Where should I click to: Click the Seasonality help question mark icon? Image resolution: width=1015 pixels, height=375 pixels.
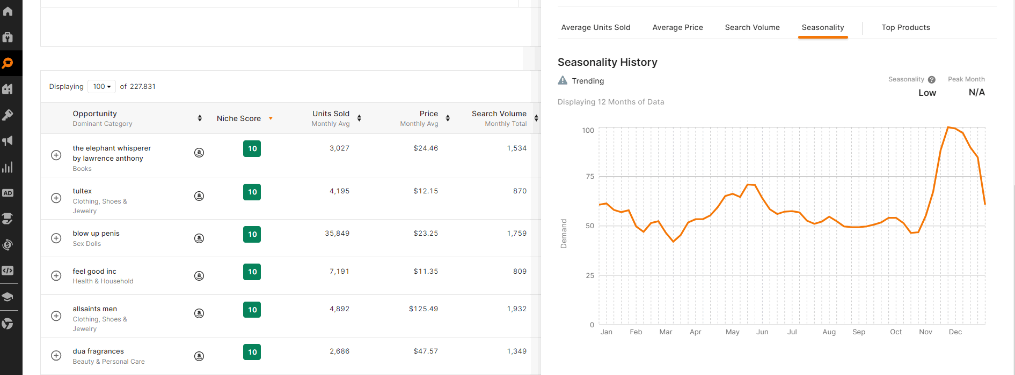pos(932,80)
